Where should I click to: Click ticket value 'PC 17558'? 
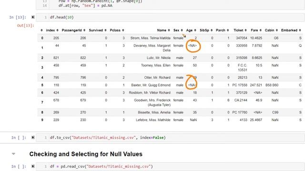click(x=240, y=85)
